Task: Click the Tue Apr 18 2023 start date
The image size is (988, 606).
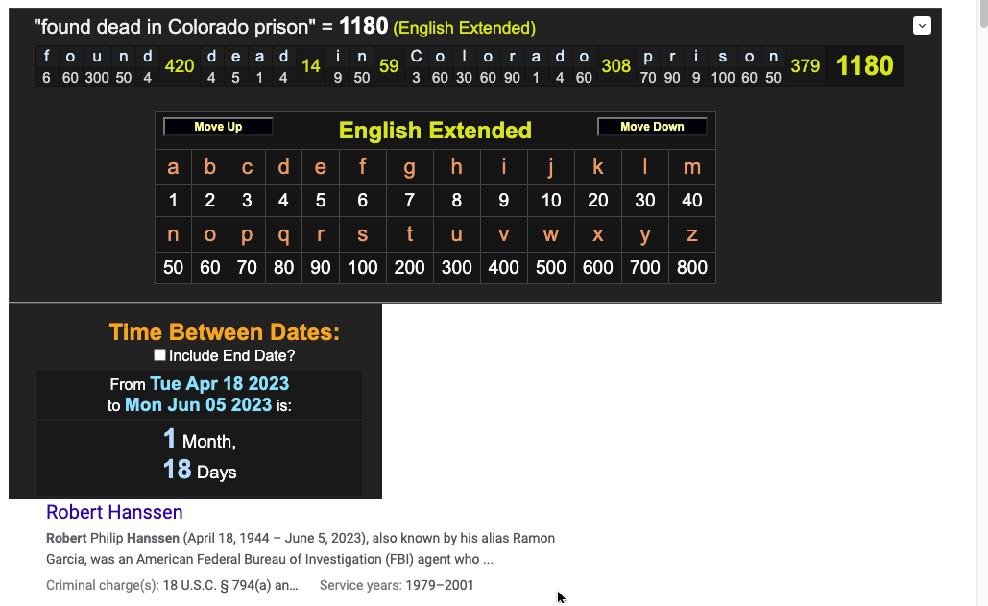Action: (x=219, y=383)
